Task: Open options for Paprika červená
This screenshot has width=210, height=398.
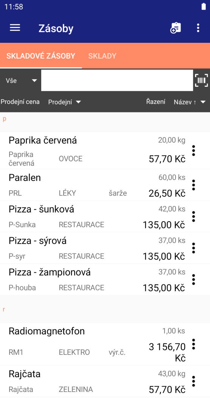Action: (193, 151)
